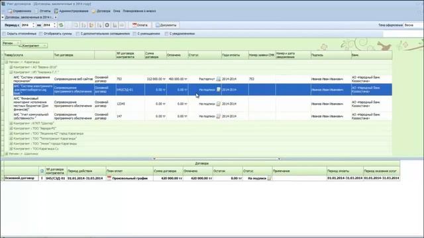Screen dimensions: 424x238
Task: Sort by the Тип договора column header
Action: [74, 55]
